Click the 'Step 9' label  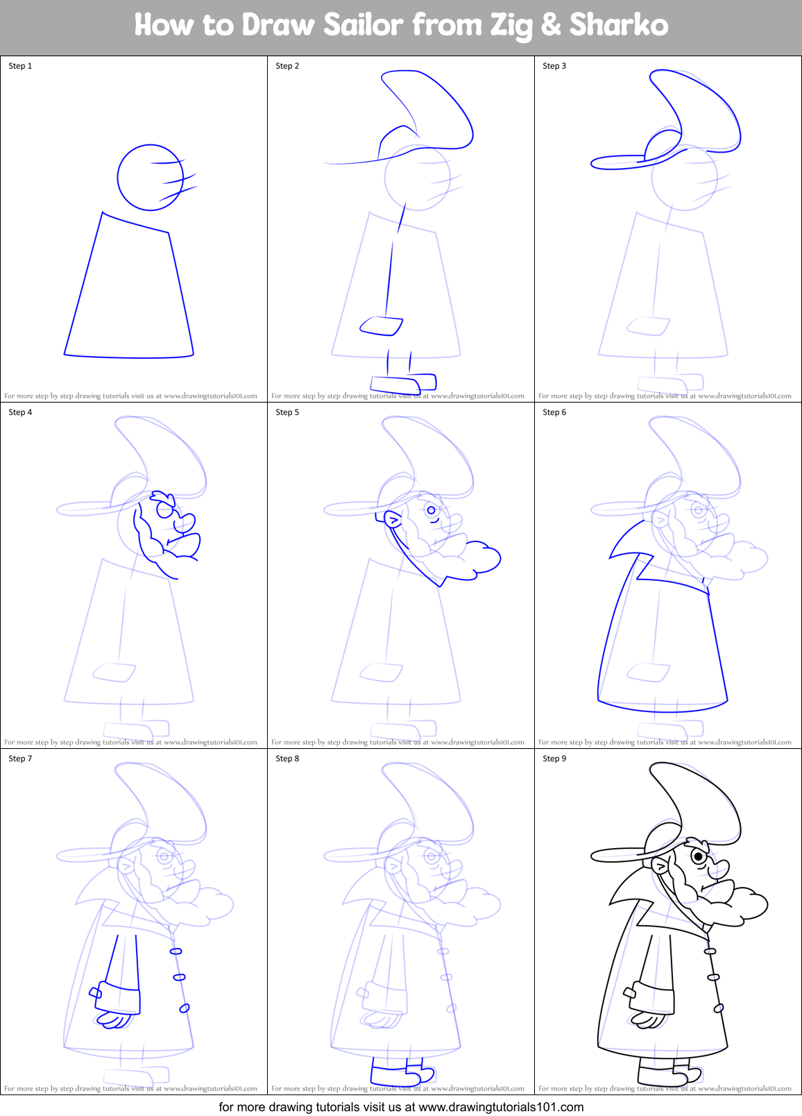tap(554, 759)
